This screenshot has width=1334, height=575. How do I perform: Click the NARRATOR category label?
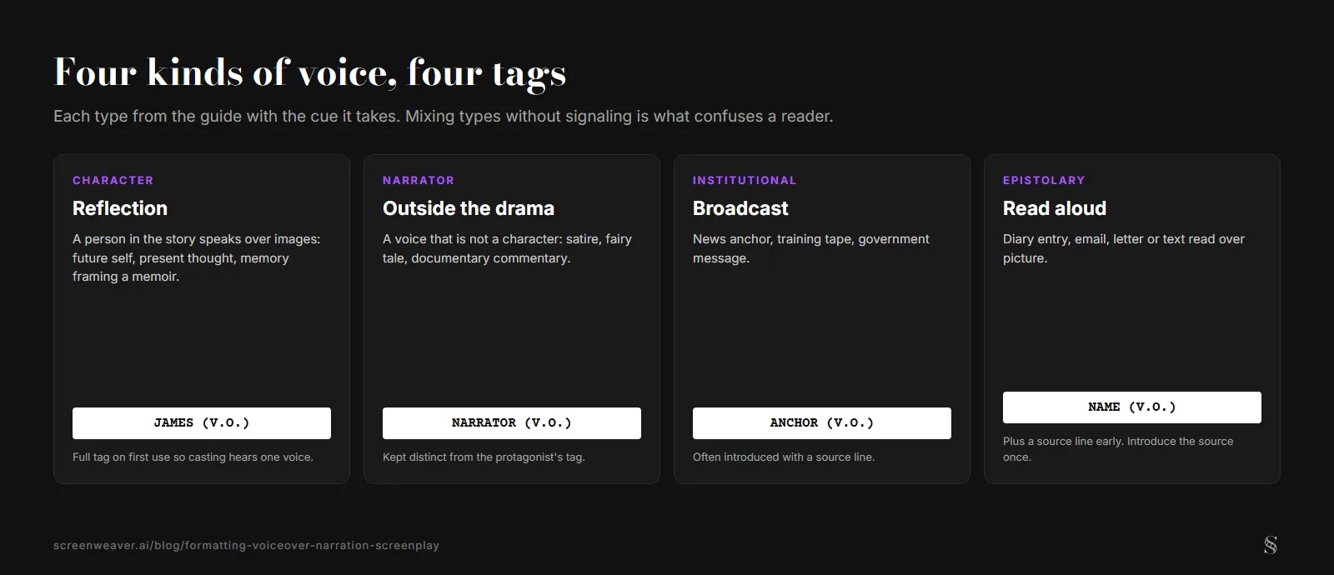pyautogui.click(x=419, y=180)
